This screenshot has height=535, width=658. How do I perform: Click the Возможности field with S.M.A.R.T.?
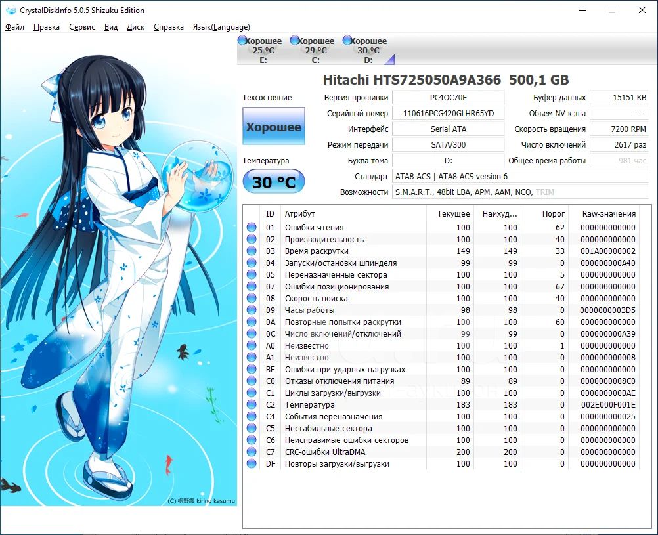[x=520, y=192]
